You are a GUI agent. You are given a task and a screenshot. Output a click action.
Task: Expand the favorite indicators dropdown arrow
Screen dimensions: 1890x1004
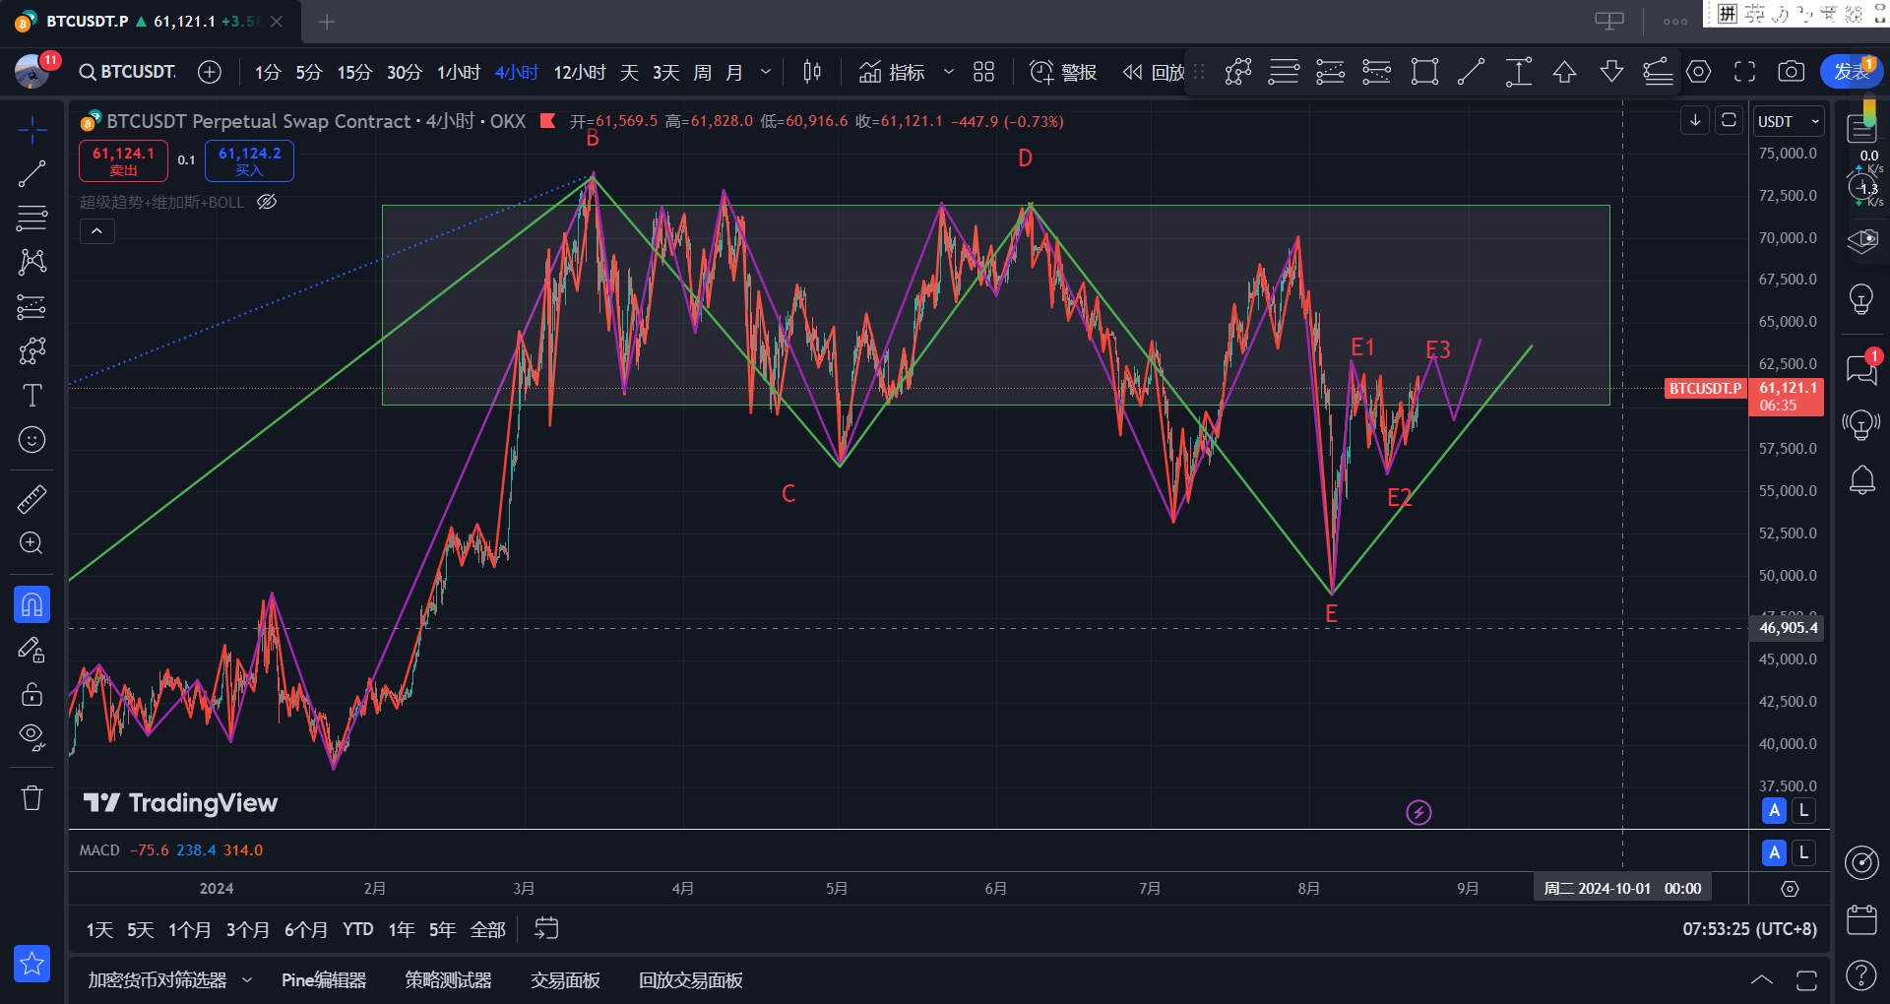click(948, 72)
